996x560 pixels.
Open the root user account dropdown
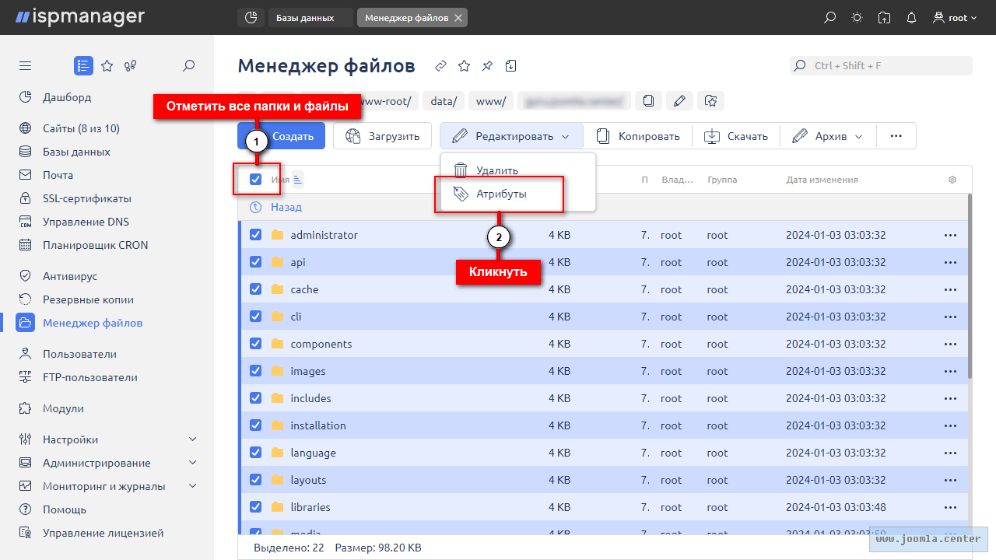pos(955,18)
